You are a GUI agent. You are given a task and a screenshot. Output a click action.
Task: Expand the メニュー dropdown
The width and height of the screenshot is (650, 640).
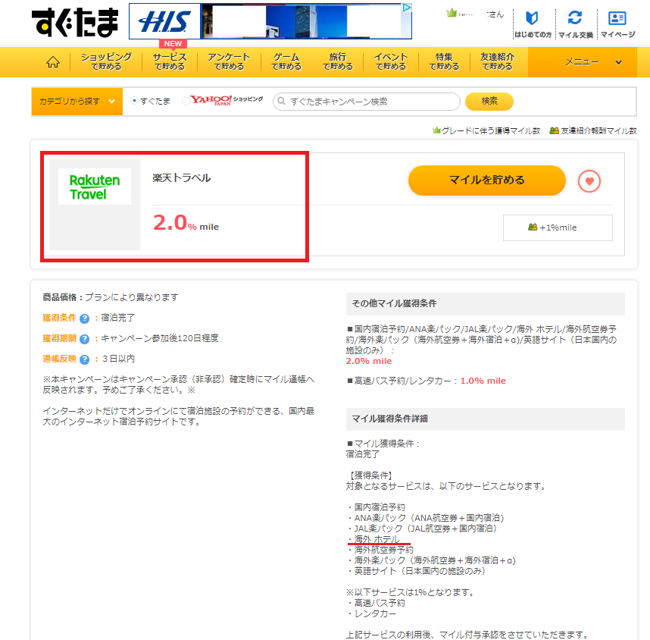click(x=582, y=62)
